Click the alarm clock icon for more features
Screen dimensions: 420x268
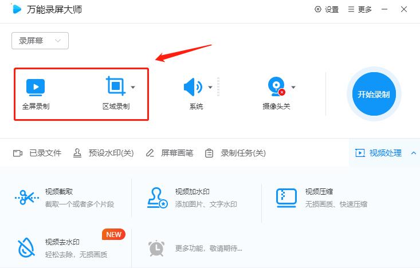(x=156, y=248)
